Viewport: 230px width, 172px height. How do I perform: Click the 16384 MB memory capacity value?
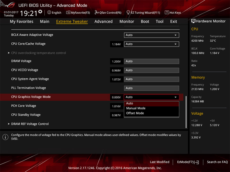[x=198, y=101]
